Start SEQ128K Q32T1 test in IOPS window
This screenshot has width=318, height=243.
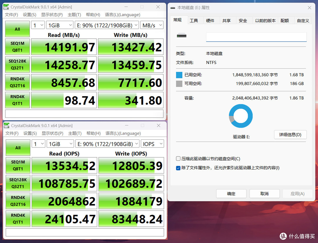[18, 183]
